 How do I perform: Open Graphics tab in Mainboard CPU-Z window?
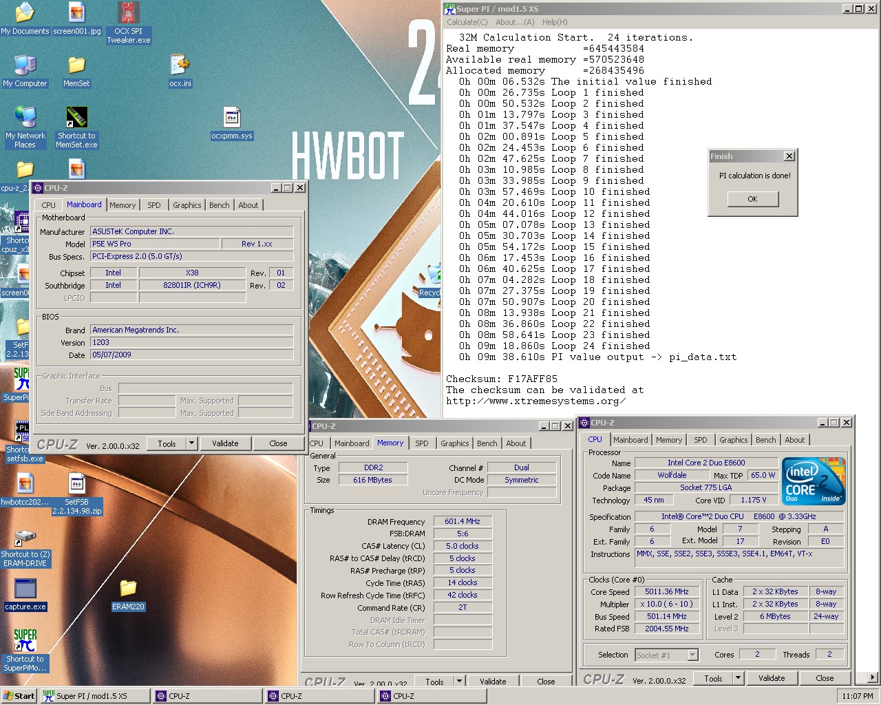click(187, 205)
